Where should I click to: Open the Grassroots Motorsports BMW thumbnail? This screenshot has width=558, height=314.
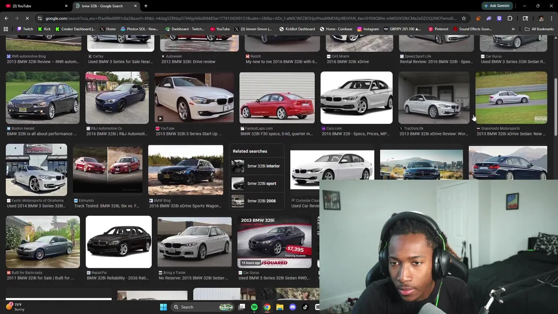tap(511, 98)
